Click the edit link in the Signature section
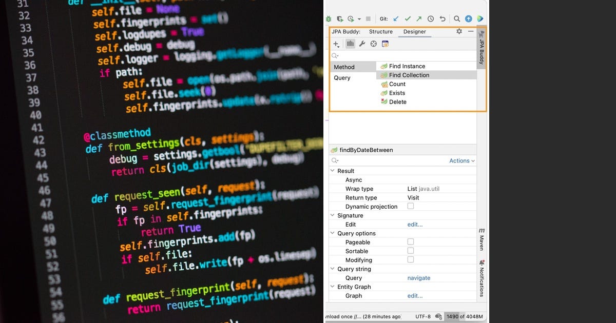The height and width of the screenshot is (323, 616). tap(415, 224)
